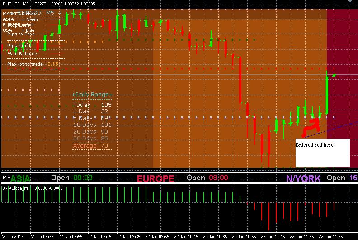Screen dimensions: 358x240
Task: Select the '22 Jan 2013' date label
Action: (x=12, y=236)
